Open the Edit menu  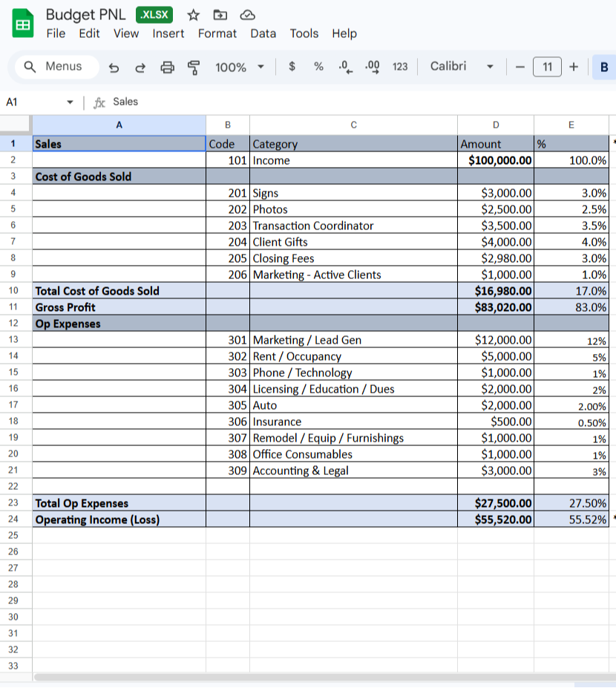click(89, 33)
